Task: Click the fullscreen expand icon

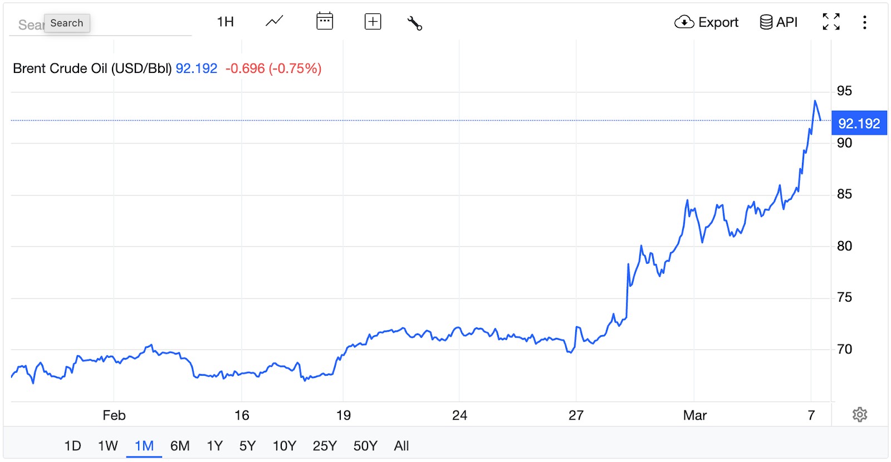Action: click(831, 22)
